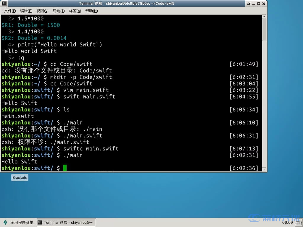Click the green cursor at the shell prompt
Screen dimensions: 303x227
[x=65, y=168]
